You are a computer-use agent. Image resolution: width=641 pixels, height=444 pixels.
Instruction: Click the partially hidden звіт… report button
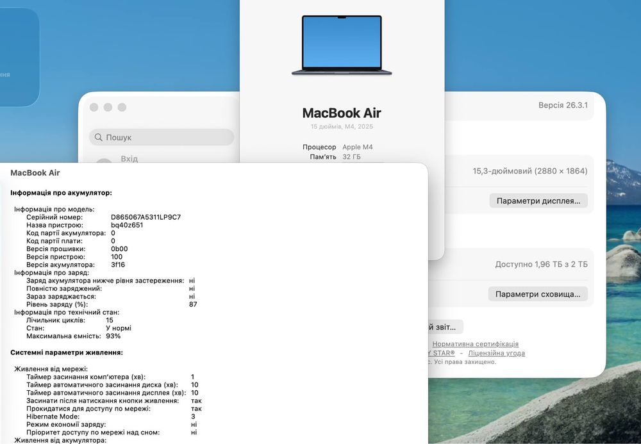click(445, 327)
